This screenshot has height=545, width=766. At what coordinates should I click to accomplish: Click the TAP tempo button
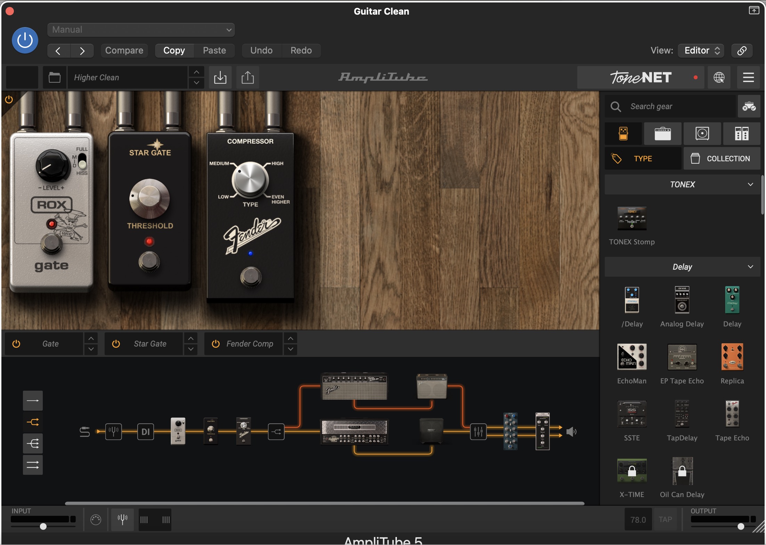tap(665, 520)
